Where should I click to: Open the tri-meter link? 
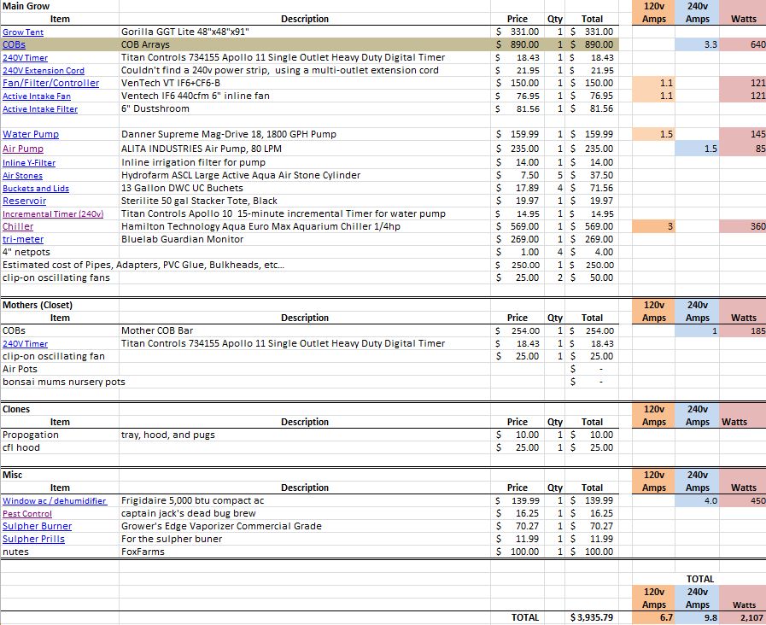tap(23, 240)
